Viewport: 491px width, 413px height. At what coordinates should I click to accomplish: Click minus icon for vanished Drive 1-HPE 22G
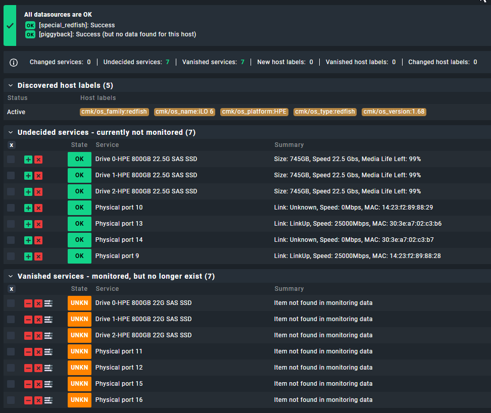[28, 319]
